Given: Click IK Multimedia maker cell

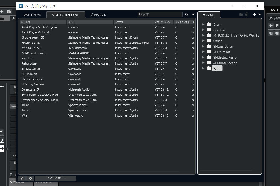Looking at the screenshot, I should (x=77, y=48).
